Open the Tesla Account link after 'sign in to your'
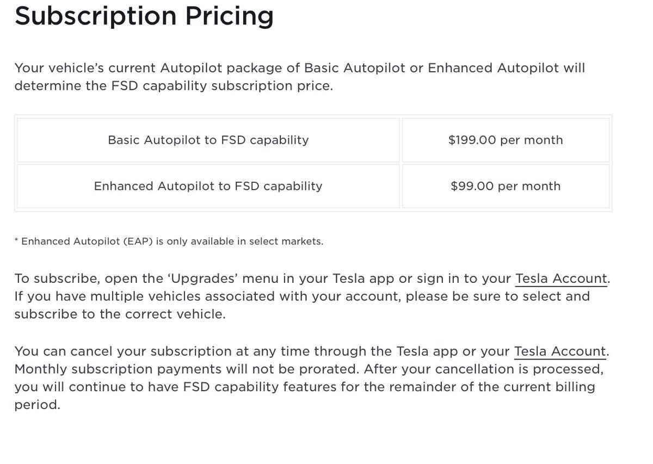This screenshot has width=653, height=464. tap(560, 279)
